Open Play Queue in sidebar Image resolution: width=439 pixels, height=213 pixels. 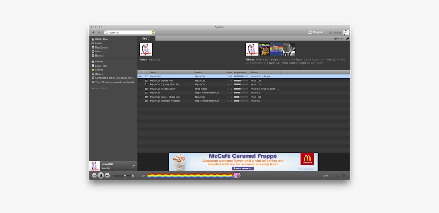tap(100, 48)
